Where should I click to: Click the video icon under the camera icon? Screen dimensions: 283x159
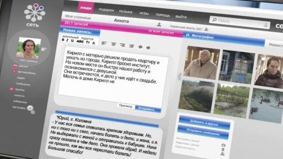(x=223, y=149)
